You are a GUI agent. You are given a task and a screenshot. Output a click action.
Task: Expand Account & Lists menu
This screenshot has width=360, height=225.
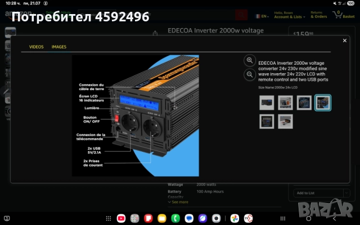(x=289, y=15)
